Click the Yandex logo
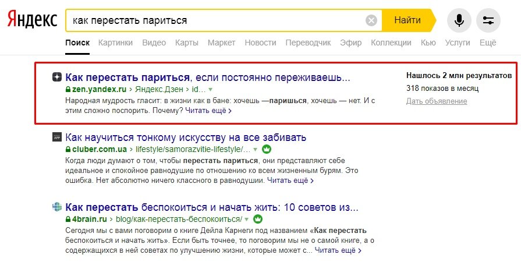Viewport: 521px width, 265px height. click(32, 20)
